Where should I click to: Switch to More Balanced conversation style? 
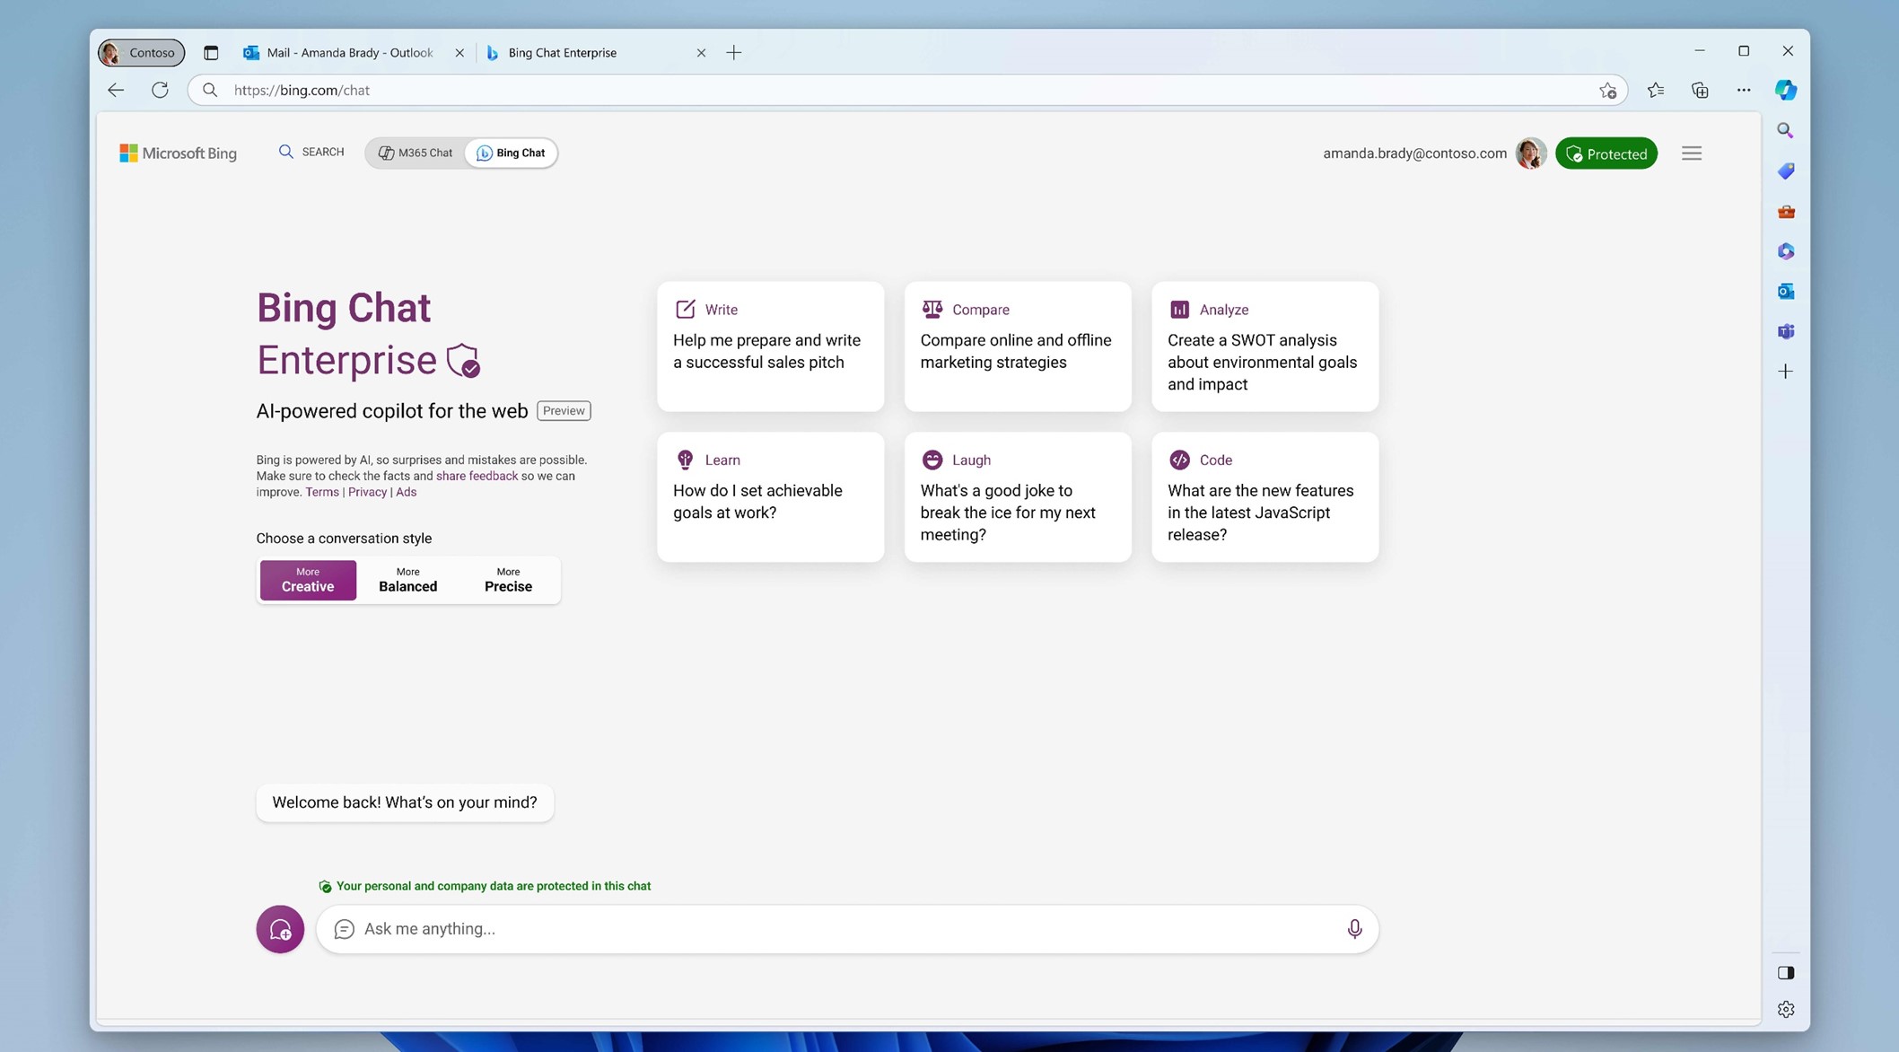407,580
